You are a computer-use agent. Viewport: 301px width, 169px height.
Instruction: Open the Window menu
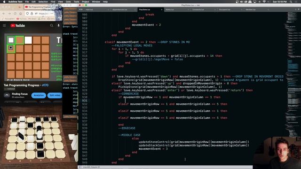tap(96, 2)
